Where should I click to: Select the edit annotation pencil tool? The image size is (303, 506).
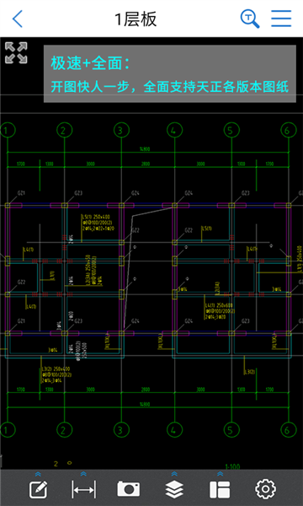point(39,489)
